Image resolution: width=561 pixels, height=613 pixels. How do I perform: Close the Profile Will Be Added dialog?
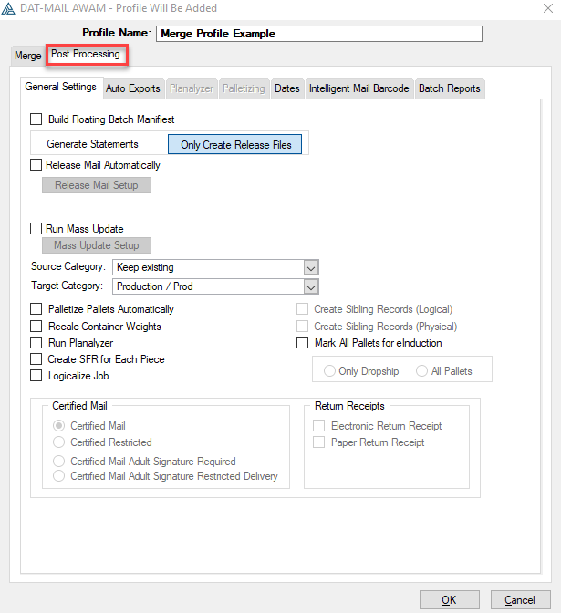[x=548, y=8]
